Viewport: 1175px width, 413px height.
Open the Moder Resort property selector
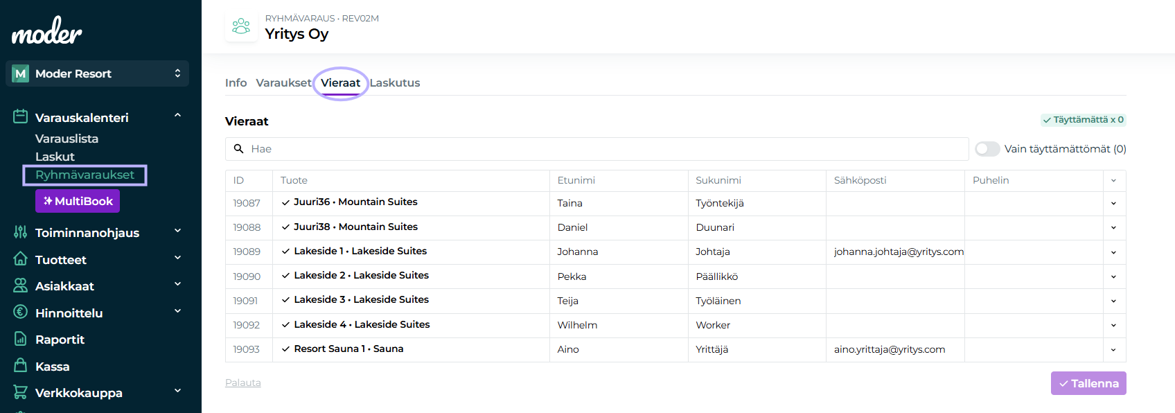click(97, 73)
